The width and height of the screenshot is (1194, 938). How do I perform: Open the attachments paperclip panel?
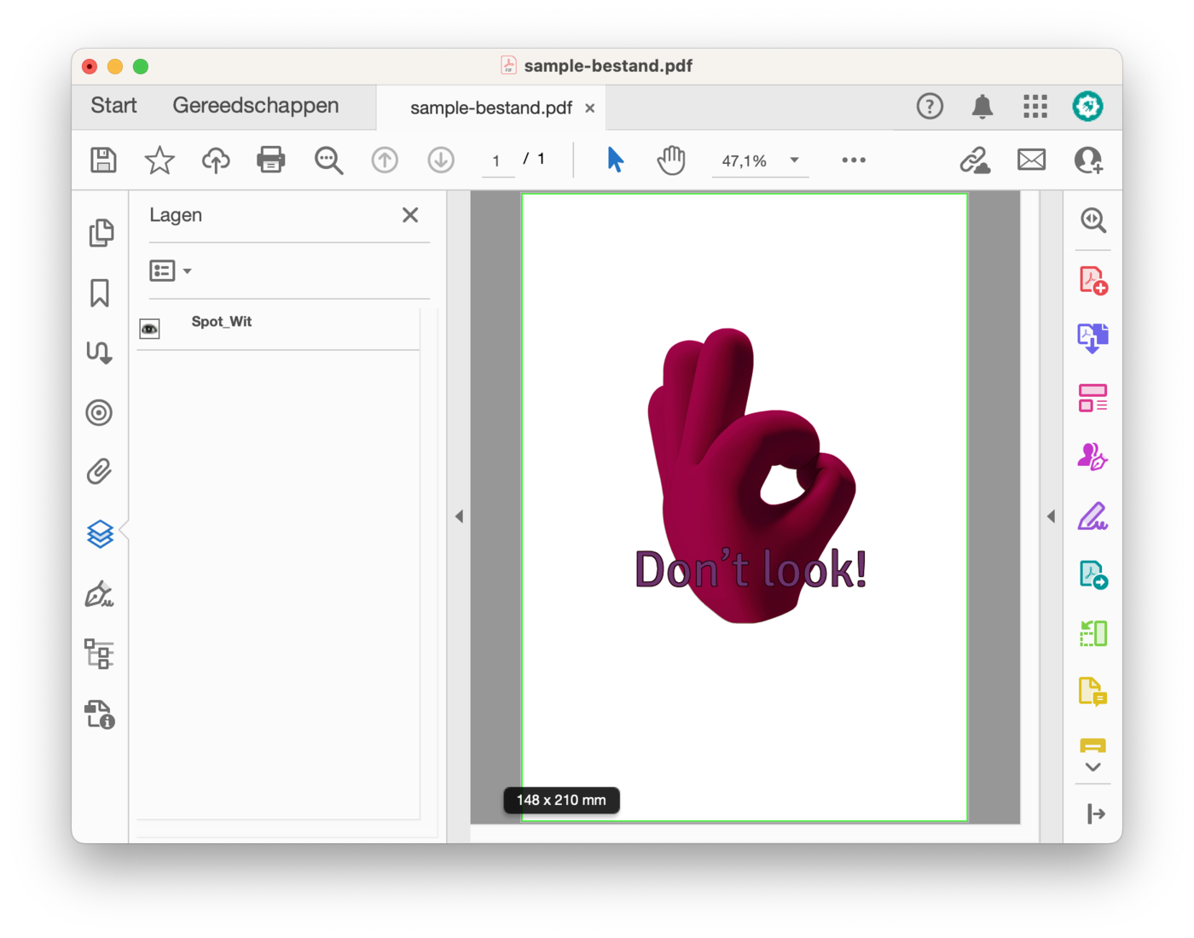(x=99, y=472)
